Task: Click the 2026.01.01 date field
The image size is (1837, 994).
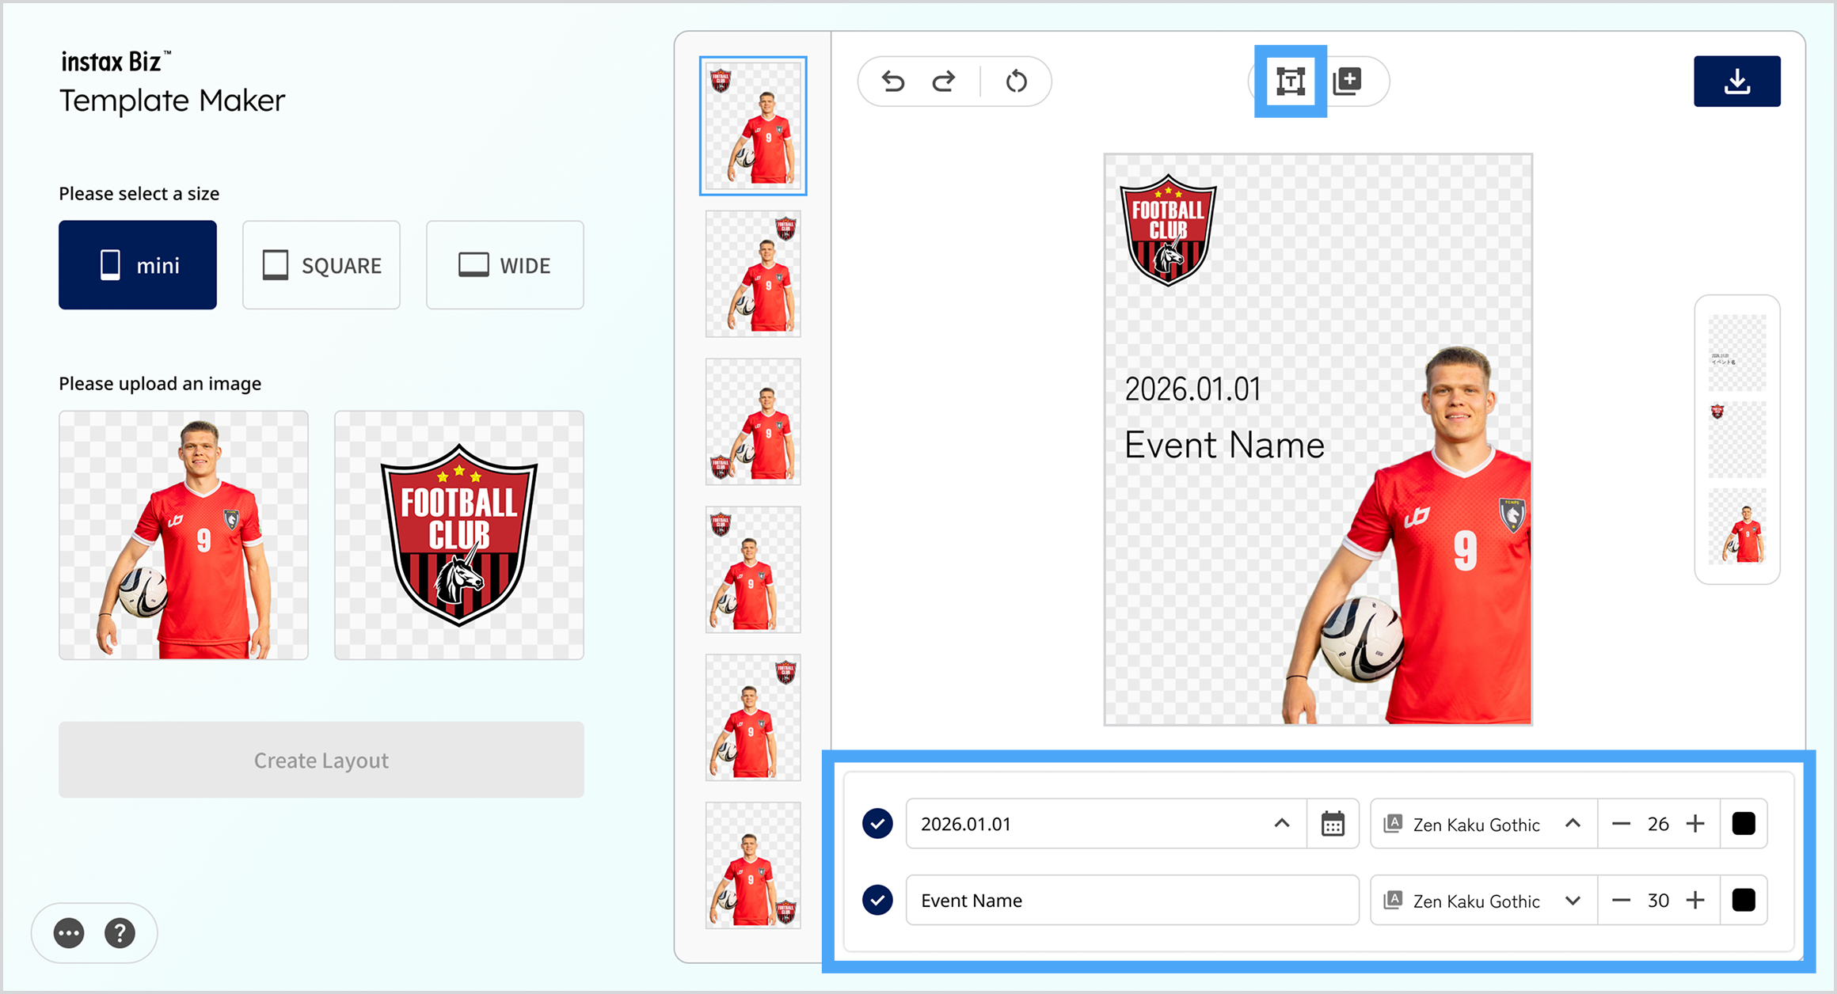Action: [1106, 824]
